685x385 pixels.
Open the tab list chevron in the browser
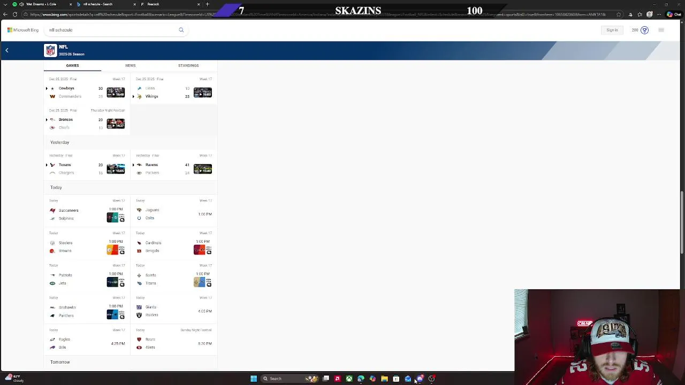6,4
